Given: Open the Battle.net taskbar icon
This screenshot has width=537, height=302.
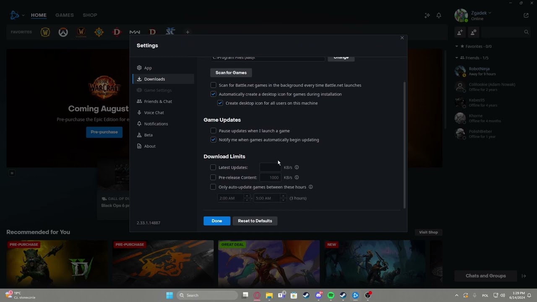Looking at the screenshot, I should [x=355, y=295].
